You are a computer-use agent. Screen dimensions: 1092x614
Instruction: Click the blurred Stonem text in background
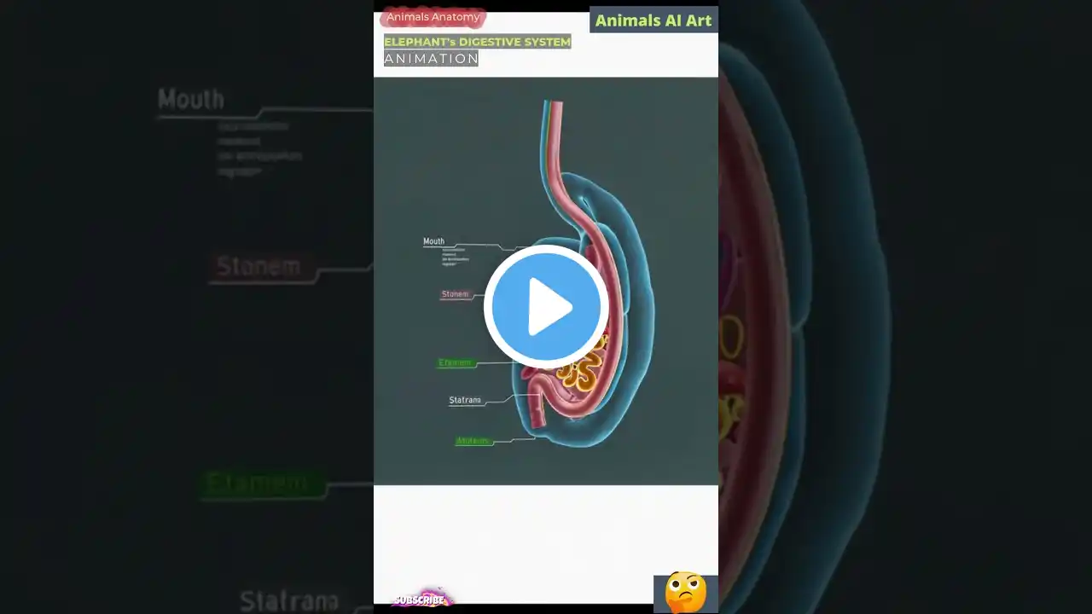pyautogui.click(x=258, y=266)
